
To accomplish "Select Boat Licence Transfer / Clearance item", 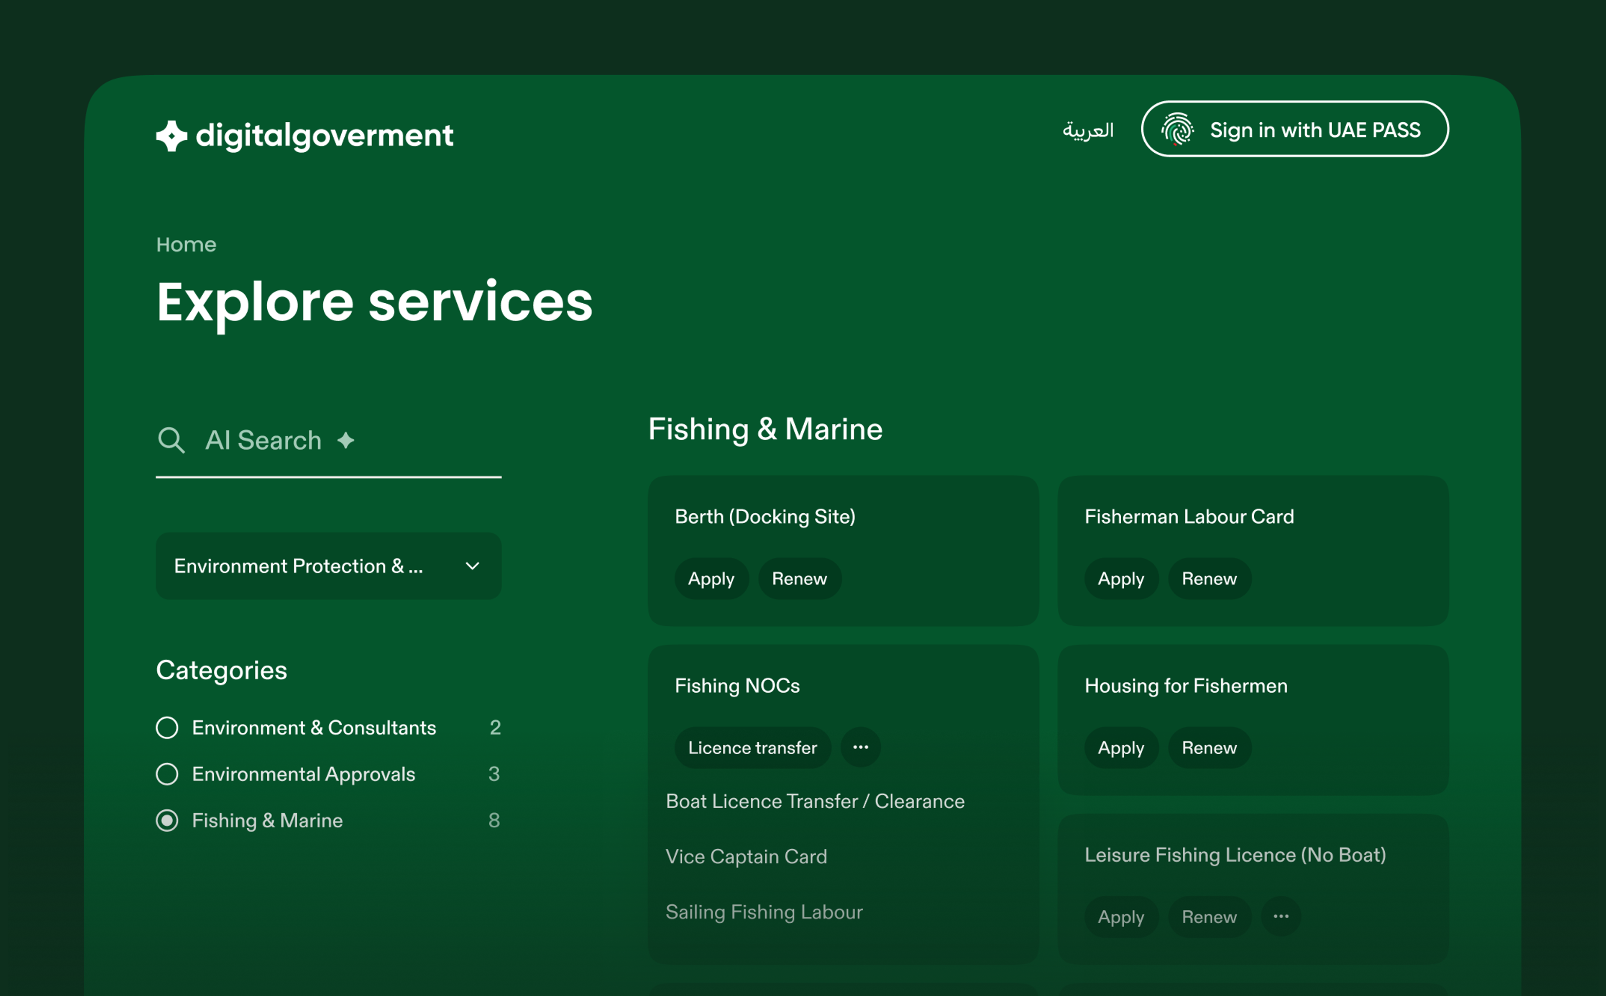I will tap(815, 801).
